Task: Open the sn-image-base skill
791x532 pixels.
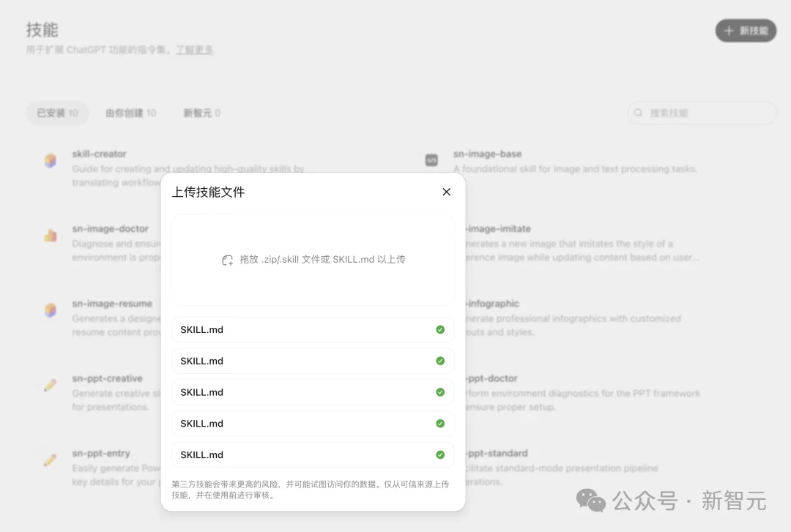Action: pos(487,154)
